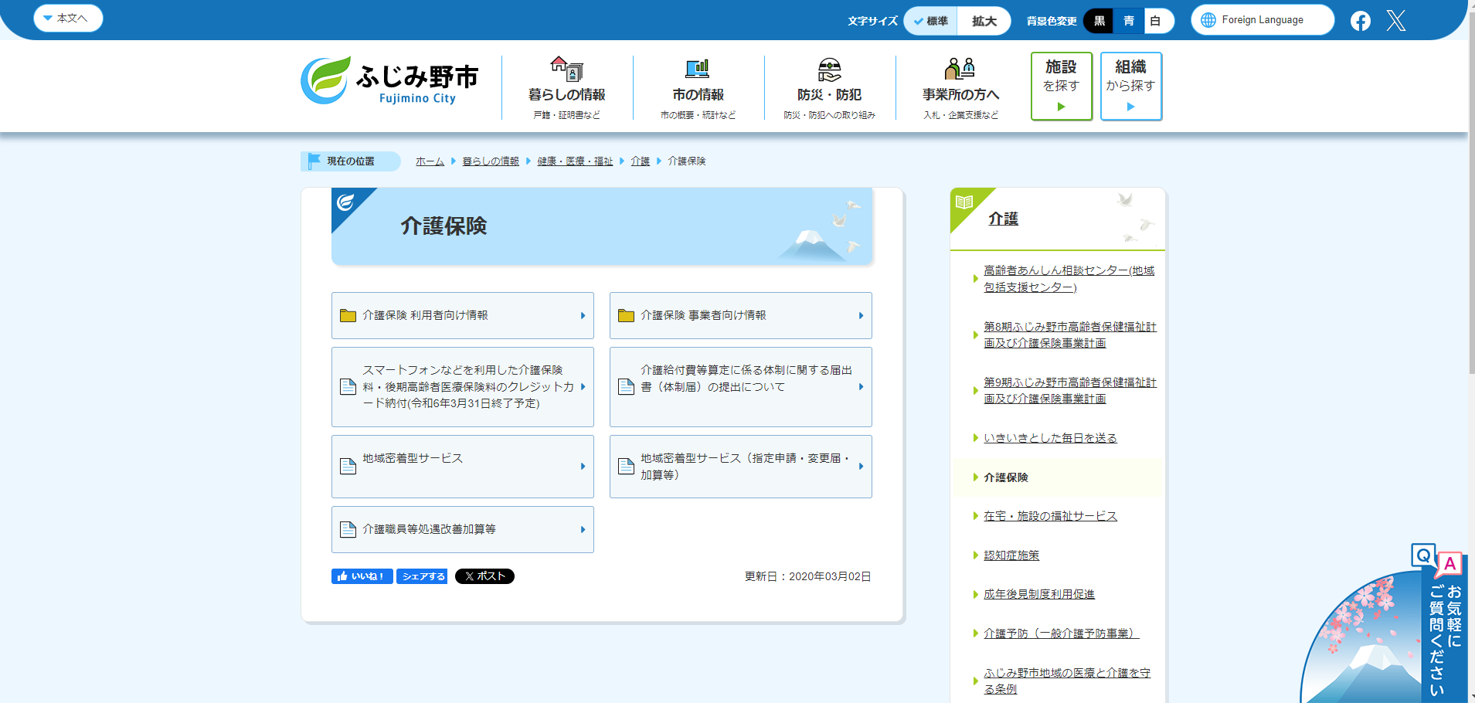Open the X (Twitter) icon in header

[1395, 21]
